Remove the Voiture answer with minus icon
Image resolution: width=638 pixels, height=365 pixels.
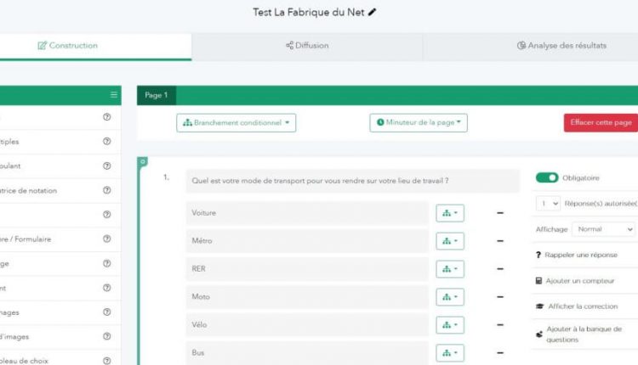pos(500,213)
